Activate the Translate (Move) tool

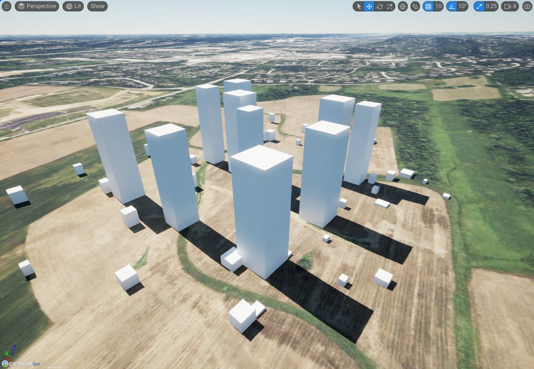tap(369, 6)
